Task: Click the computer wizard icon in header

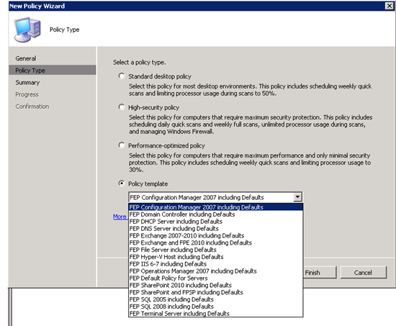Action: (27, 30)
